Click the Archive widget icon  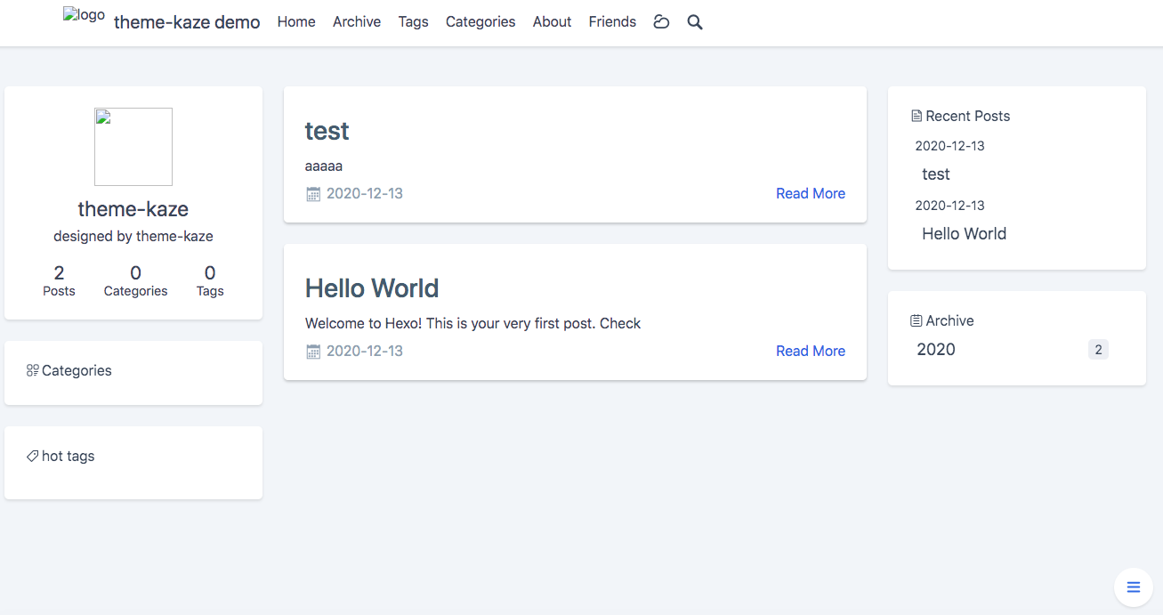click(x=917, y=320)
